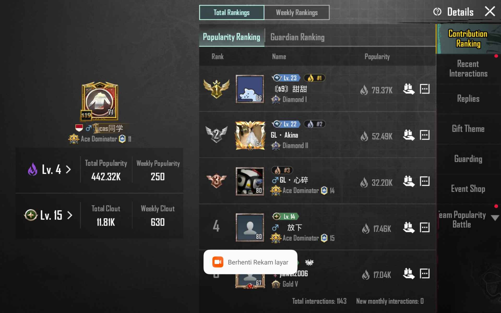Image resolution: width=501 pixels, height=313 pixels.
Task: Send gift to rank 1 player 甜甜
Action: [x=409, y=89]
